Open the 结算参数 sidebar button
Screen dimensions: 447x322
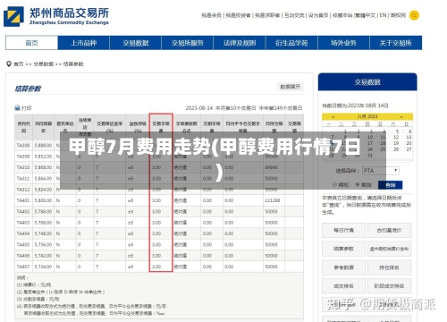[x=344, y=249]
